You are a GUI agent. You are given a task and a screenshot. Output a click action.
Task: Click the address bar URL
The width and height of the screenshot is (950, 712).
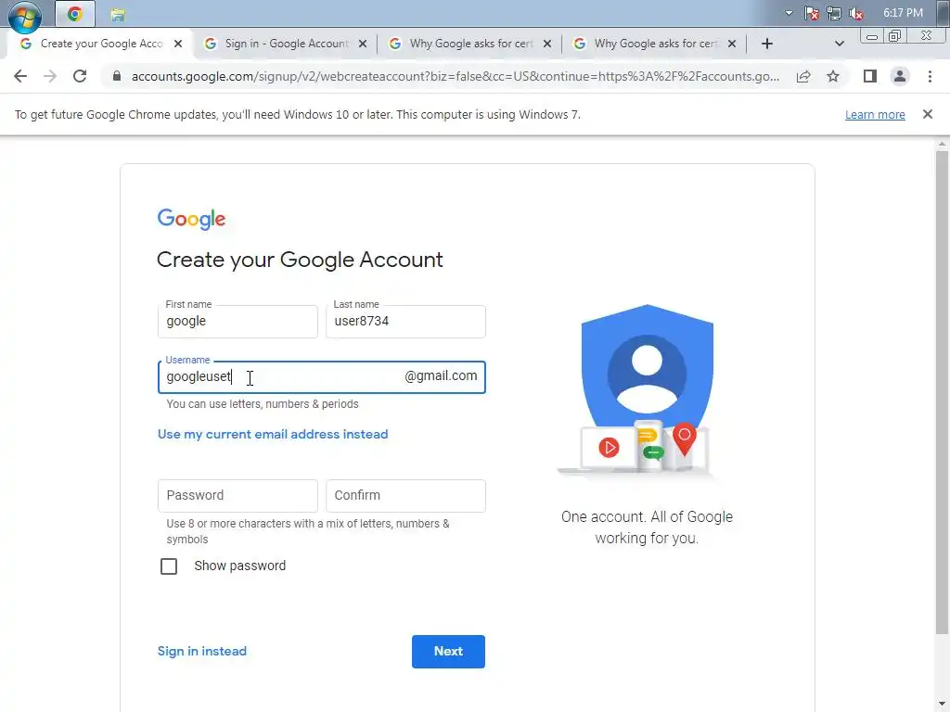[455, 76]
